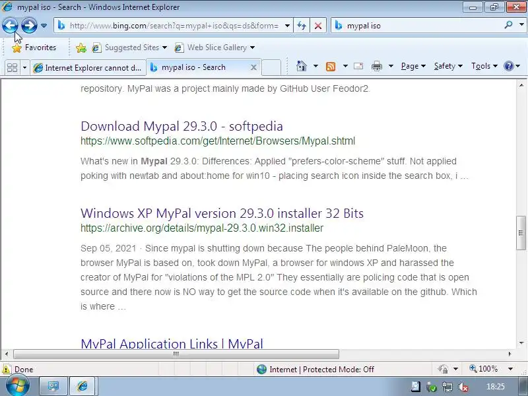Screen dimensions: 528x396
Task: Open the Windows Start orb
Action: [18, 386]
